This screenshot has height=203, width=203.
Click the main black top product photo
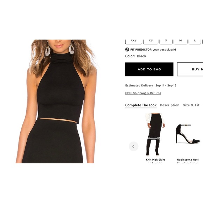[56, 101]
